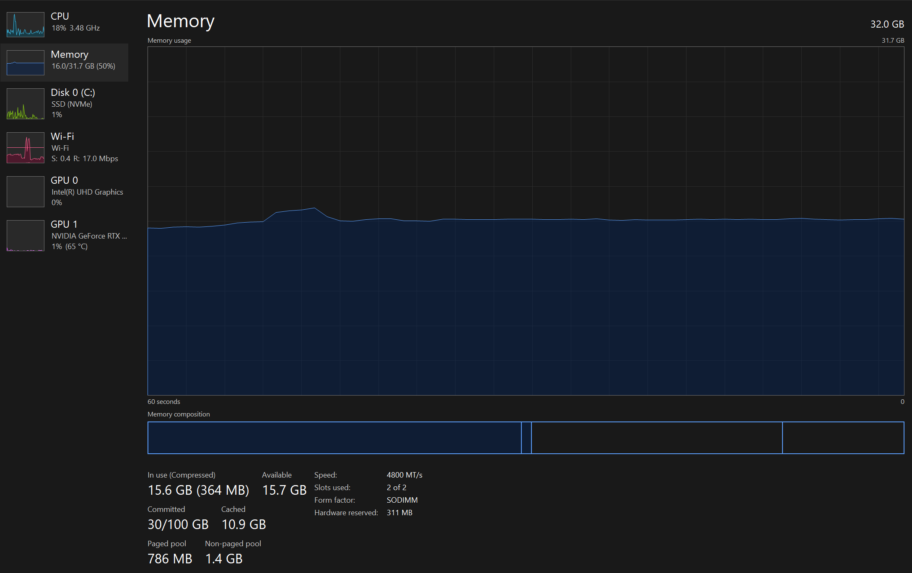Click the Wi-Fi throughput graph thumbnail
This screenshot has width=912, height=573.
tap(25, 148)
